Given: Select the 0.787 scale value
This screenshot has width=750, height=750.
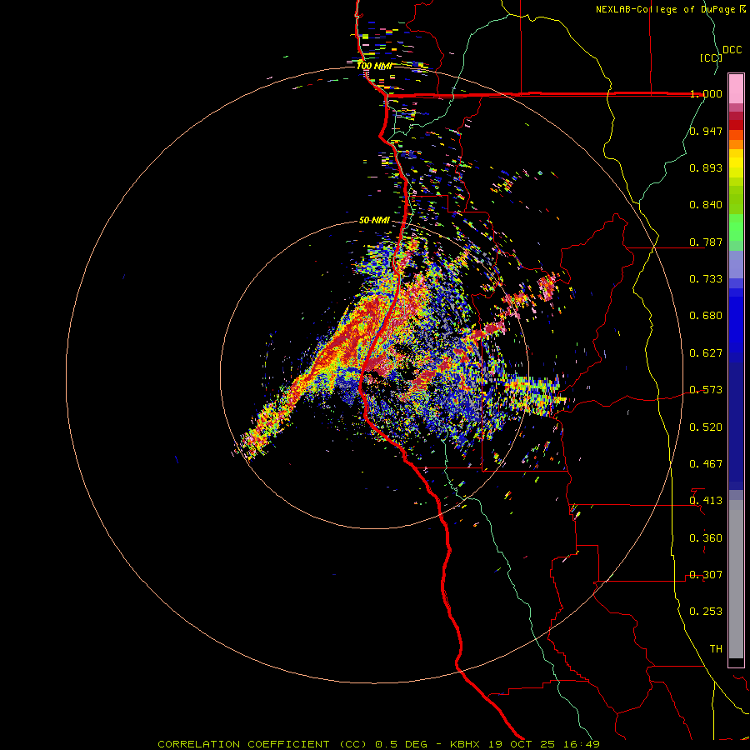Looking at the screenshot, I should (706, 242).
